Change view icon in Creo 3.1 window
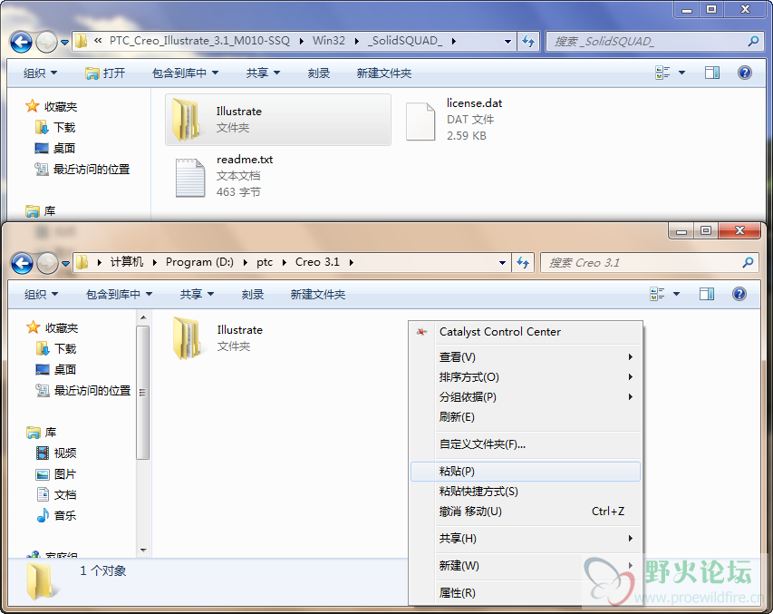Screen dimensions: 773x614 tap(657, 294)
